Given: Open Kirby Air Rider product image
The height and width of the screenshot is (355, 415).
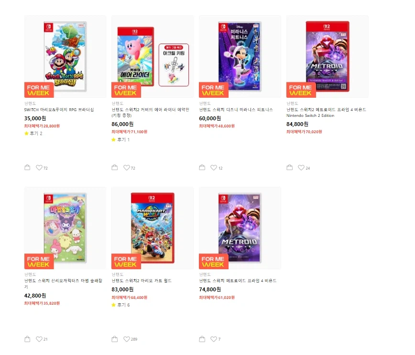Looking at the screenshot, I should [153, 57].
